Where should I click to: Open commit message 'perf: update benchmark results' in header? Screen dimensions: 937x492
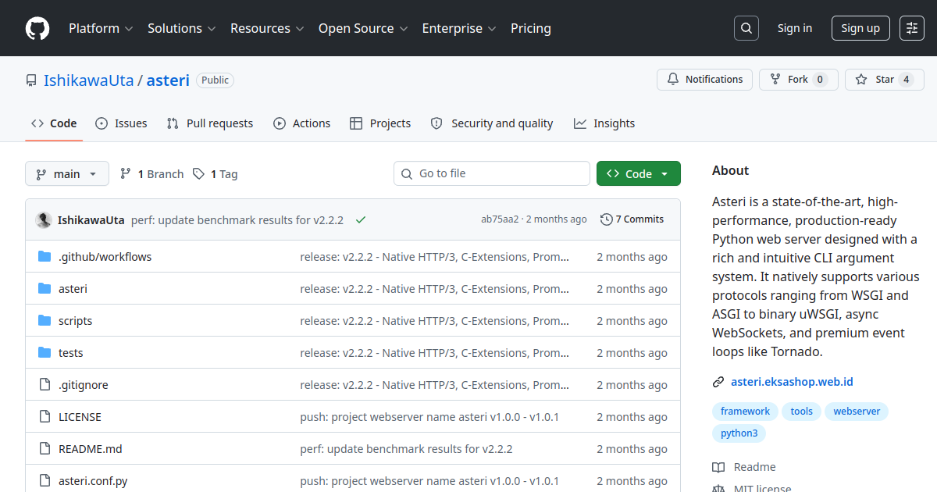pos(237,220)
